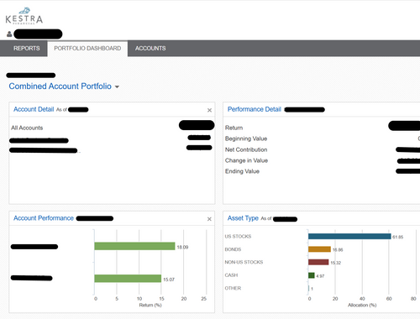420x319 pixels.
Task: Open the Account Detail heading link
Action: click(34, 109)
